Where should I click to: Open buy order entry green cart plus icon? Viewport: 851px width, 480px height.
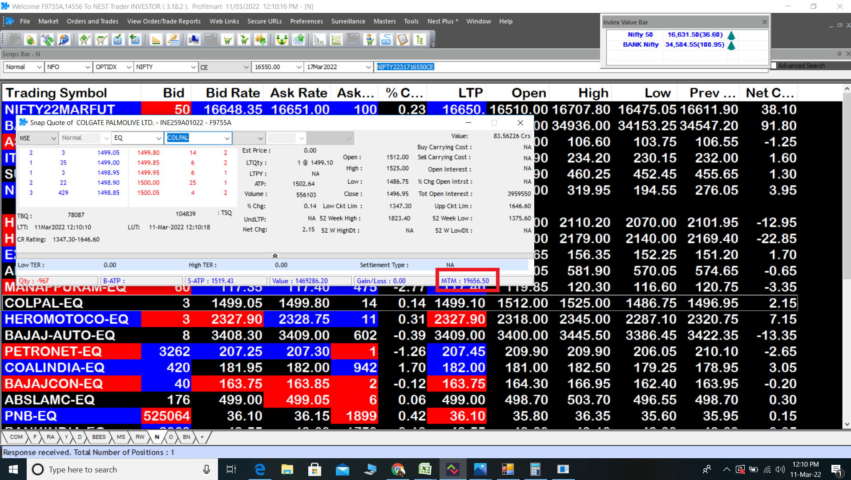pyautogui.click(x=85, y=40)
